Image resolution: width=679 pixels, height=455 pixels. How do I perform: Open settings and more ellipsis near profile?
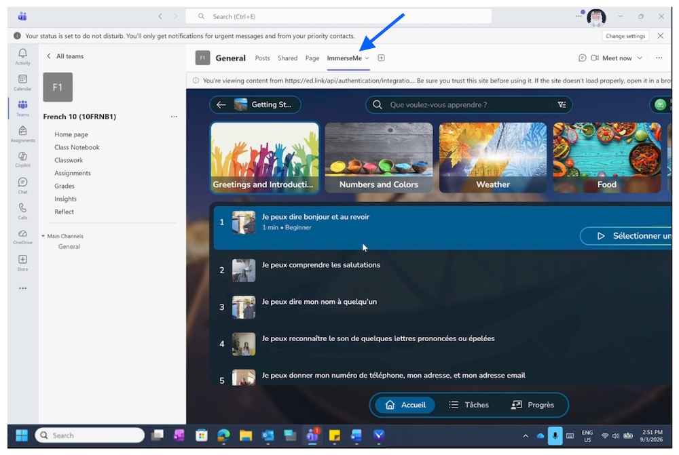click(579, 16)
